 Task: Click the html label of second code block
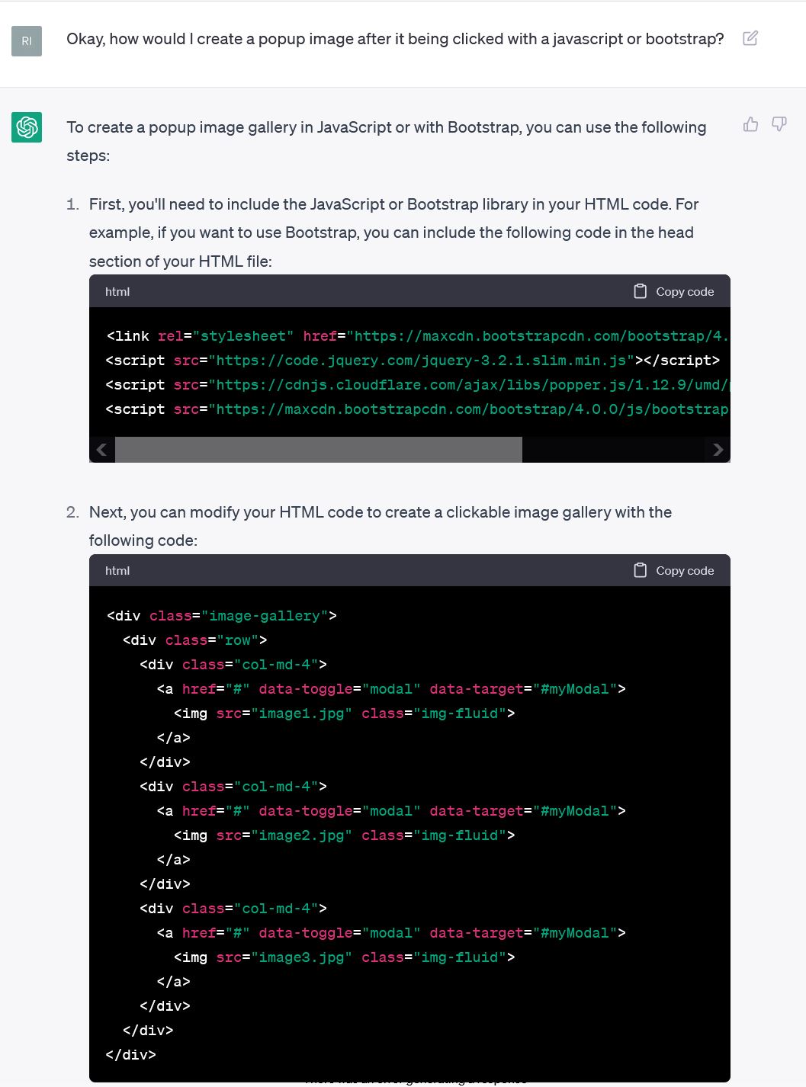pyautogui.click(x=117, y=570)
